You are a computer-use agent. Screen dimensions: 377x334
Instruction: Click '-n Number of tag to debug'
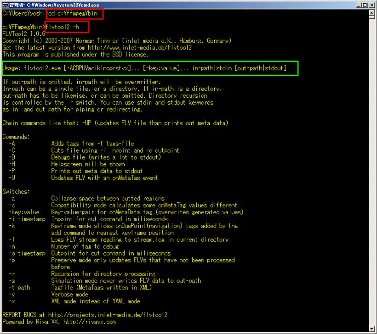(x=64, y=246)
